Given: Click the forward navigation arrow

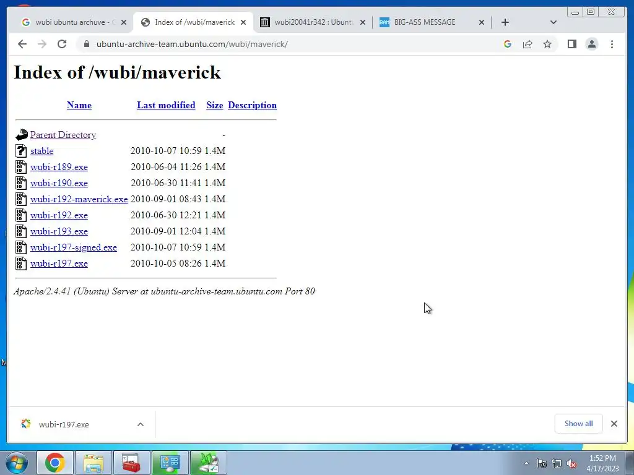Looking at the screenshot, I should coord(42,44).
